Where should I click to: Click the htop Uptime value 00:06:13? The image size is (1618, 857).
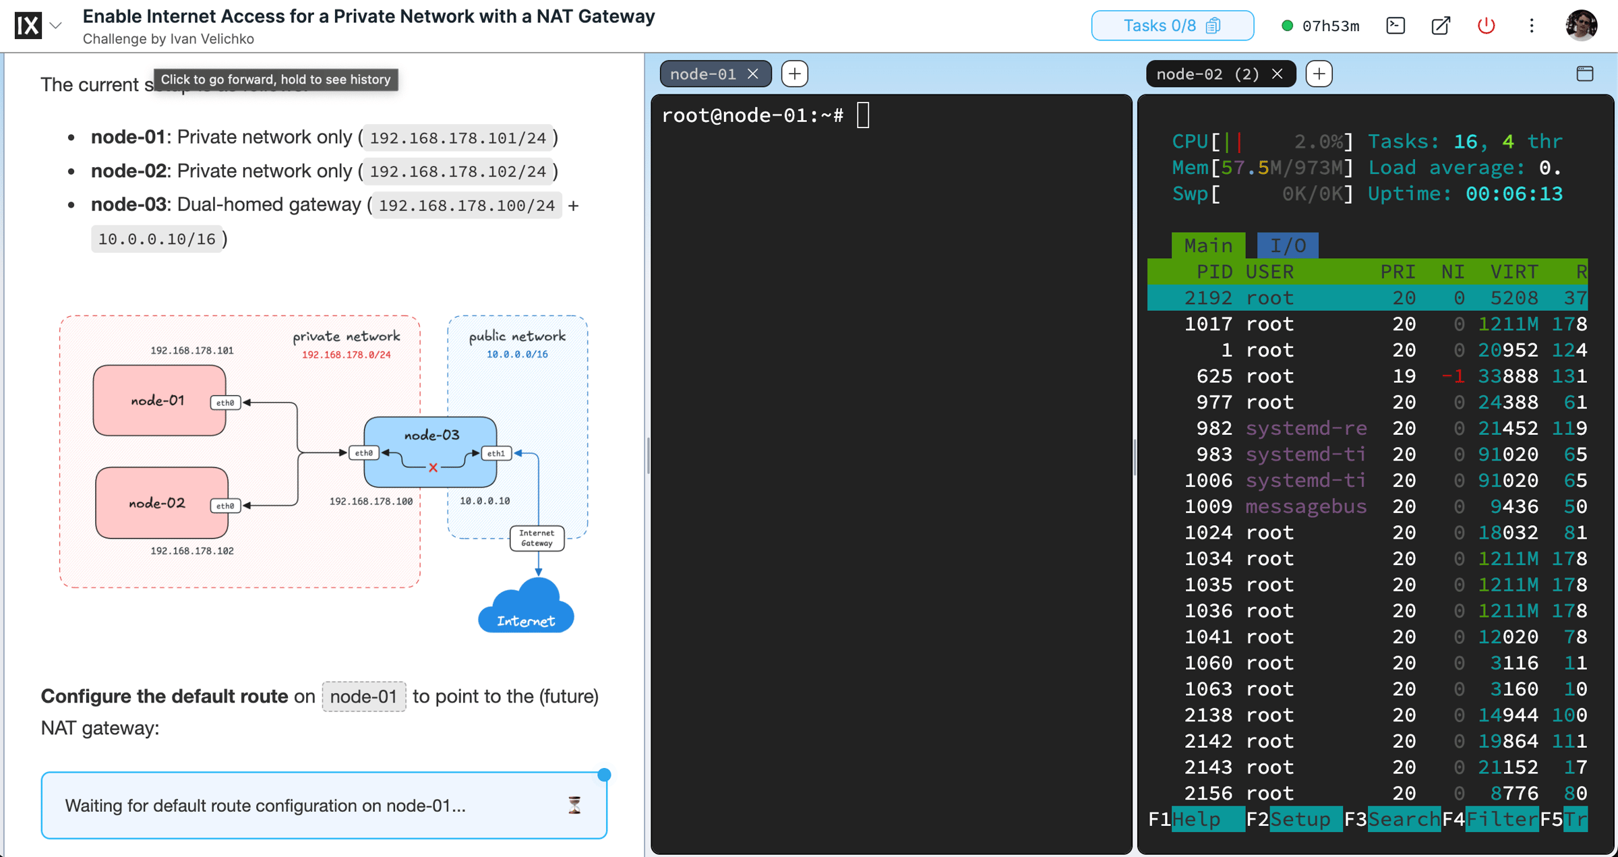[1514, 194]
